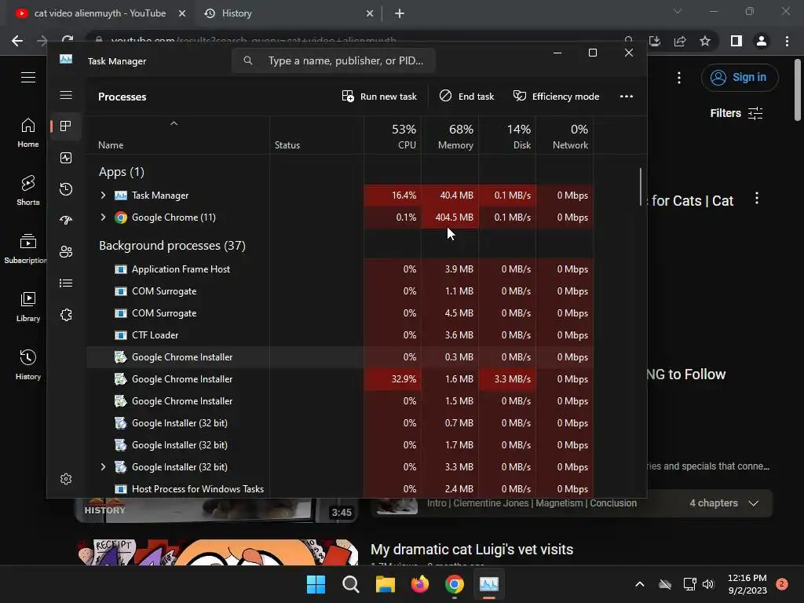Click the Background processes (37) group header
Image resolution: width=804 pixels, height=603 pixels.
pos(172,246)
